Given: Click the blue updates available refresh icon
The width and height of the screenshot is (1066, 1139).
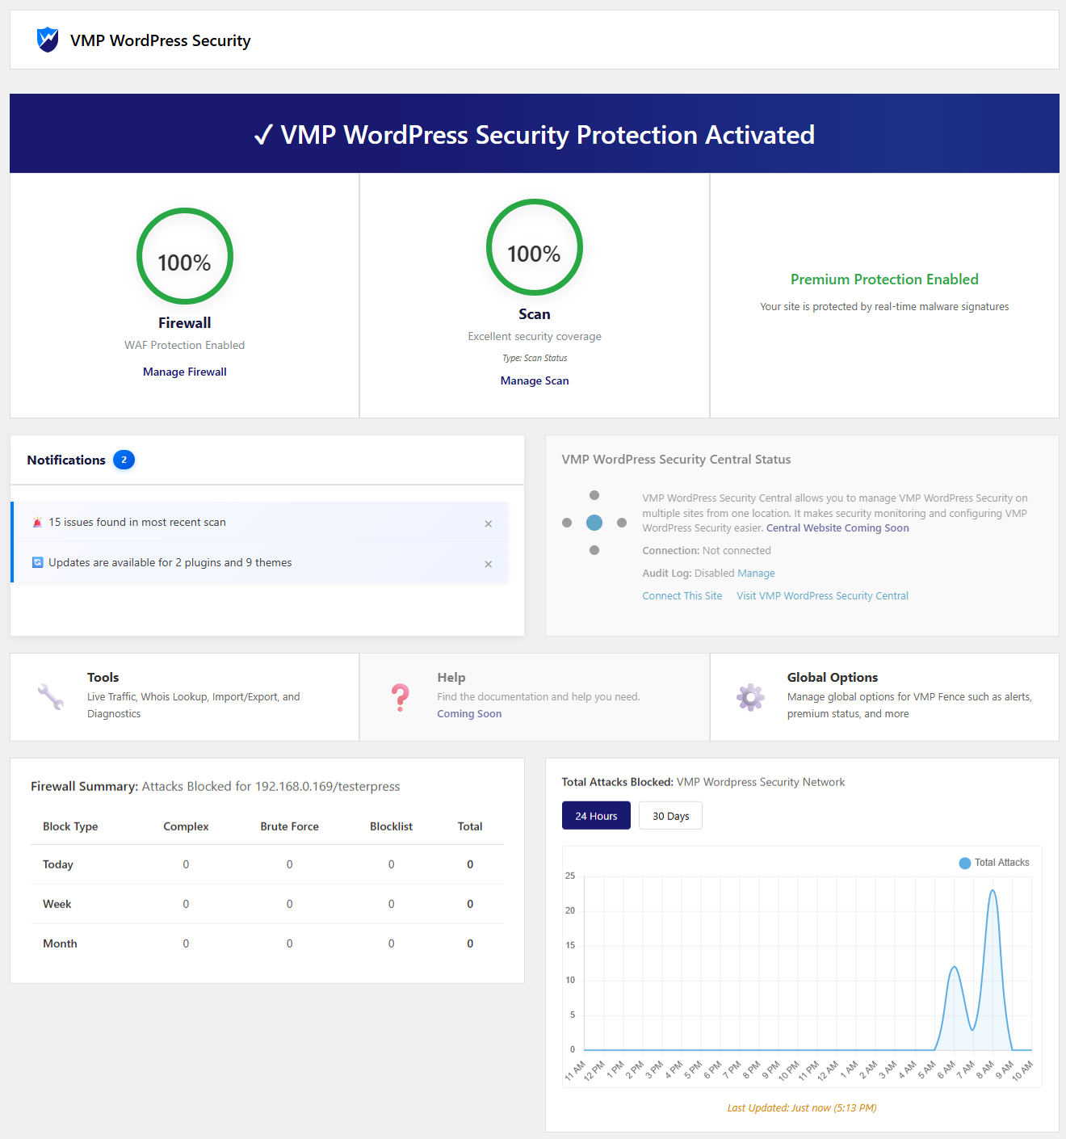Looking at the screenshot, I should pyautogui.click(x=37, y=562).
